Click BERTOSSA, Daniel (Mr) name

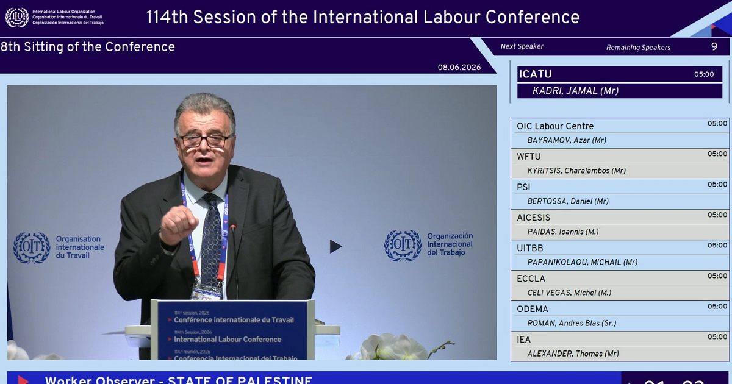568,201
